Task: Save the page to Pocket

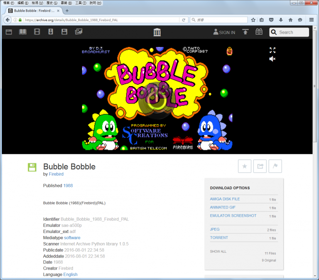Action: click(271, 20)
